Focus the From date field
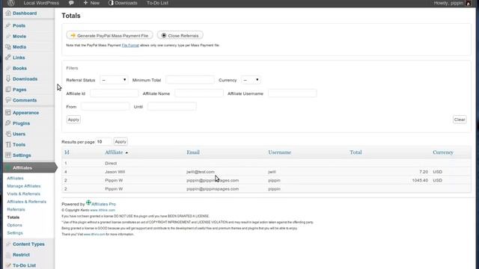 [x=105, y=106]
